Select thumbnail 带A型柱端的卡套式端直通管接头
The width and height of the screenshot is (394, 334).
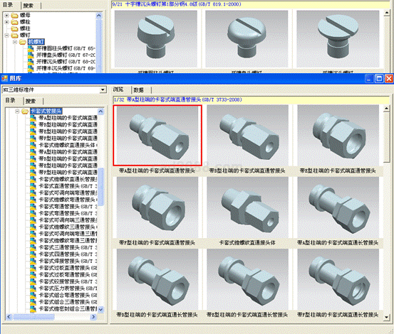(x=157, y=136)
